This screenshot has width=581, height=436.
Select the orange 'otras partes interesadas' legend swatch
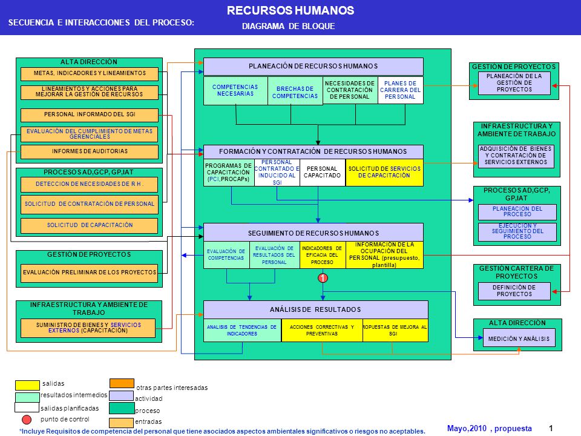122,383
